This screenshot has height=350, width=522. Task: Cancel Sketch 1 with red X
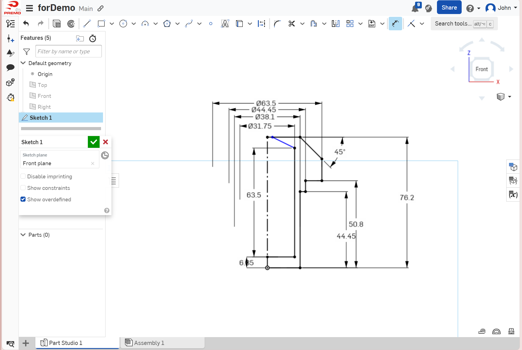(106, 142)
